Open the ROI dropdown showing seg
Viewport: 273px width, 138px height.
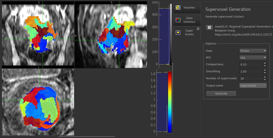point(253,57)
